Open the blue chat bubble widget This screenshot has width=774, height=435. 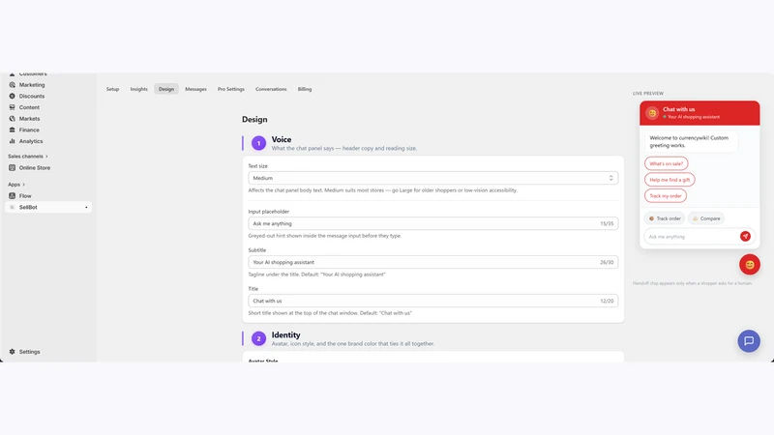point(749,341)
